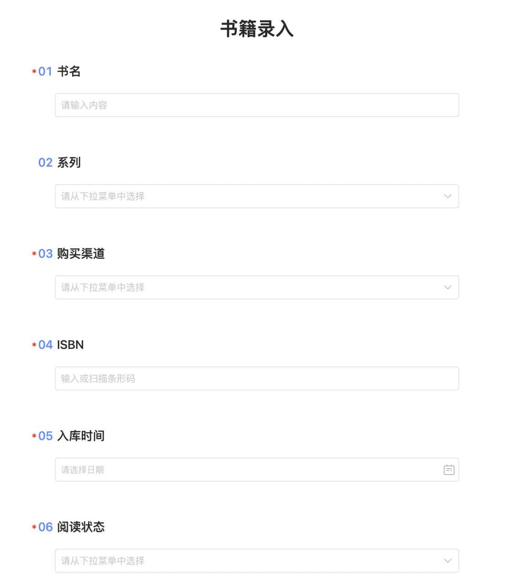Screen dimensions: 512x588
Task: Select the 系列 label text
Action: point(69,162)
